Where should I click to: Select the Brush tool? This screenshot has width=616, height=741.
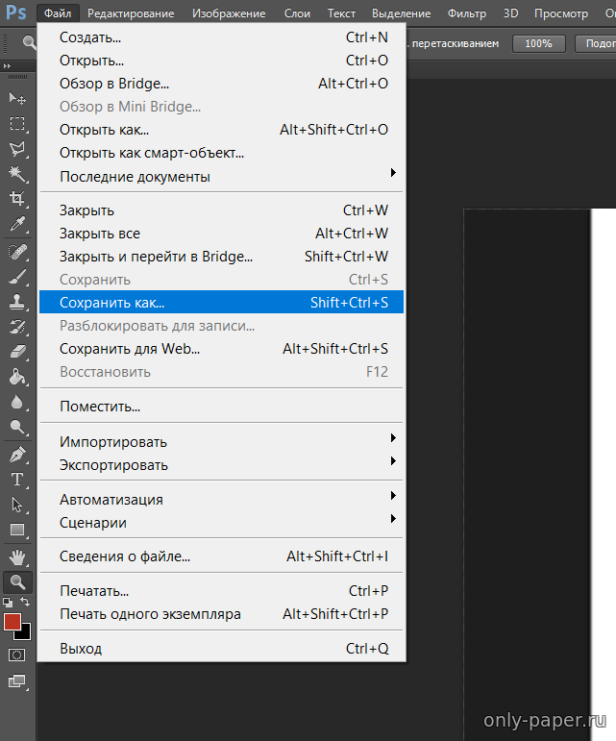click(x=17, y=277)
